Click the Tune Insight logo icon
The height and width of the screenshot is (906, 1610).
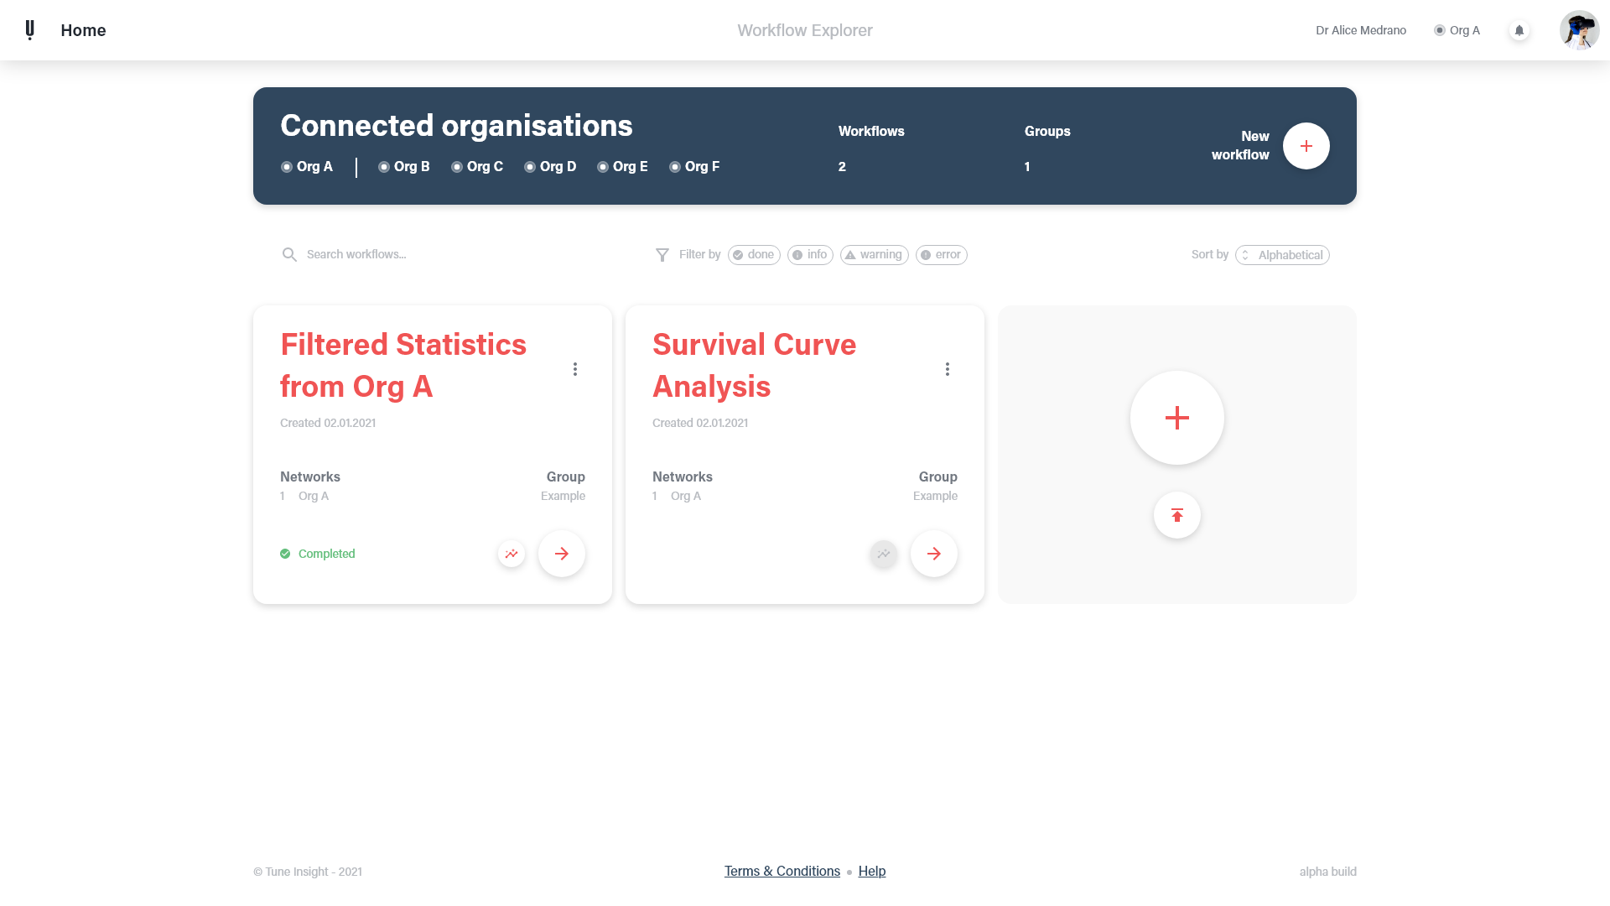coord(30,30)
